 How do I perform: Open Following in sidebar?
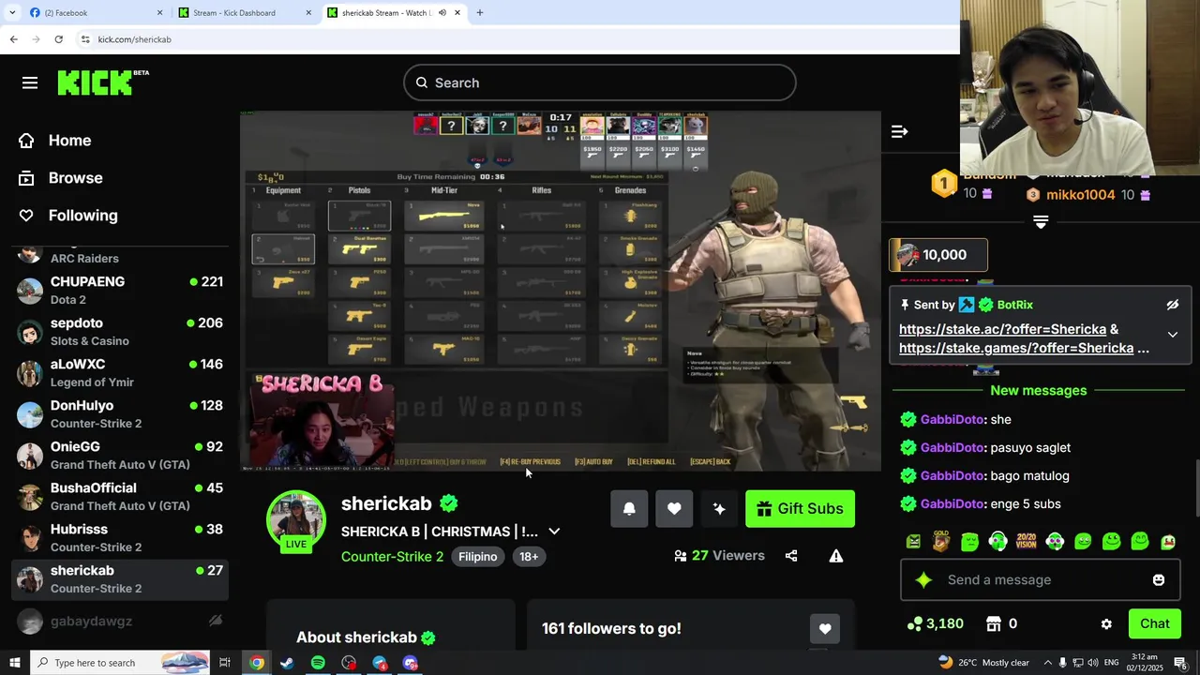pos(69,216)
